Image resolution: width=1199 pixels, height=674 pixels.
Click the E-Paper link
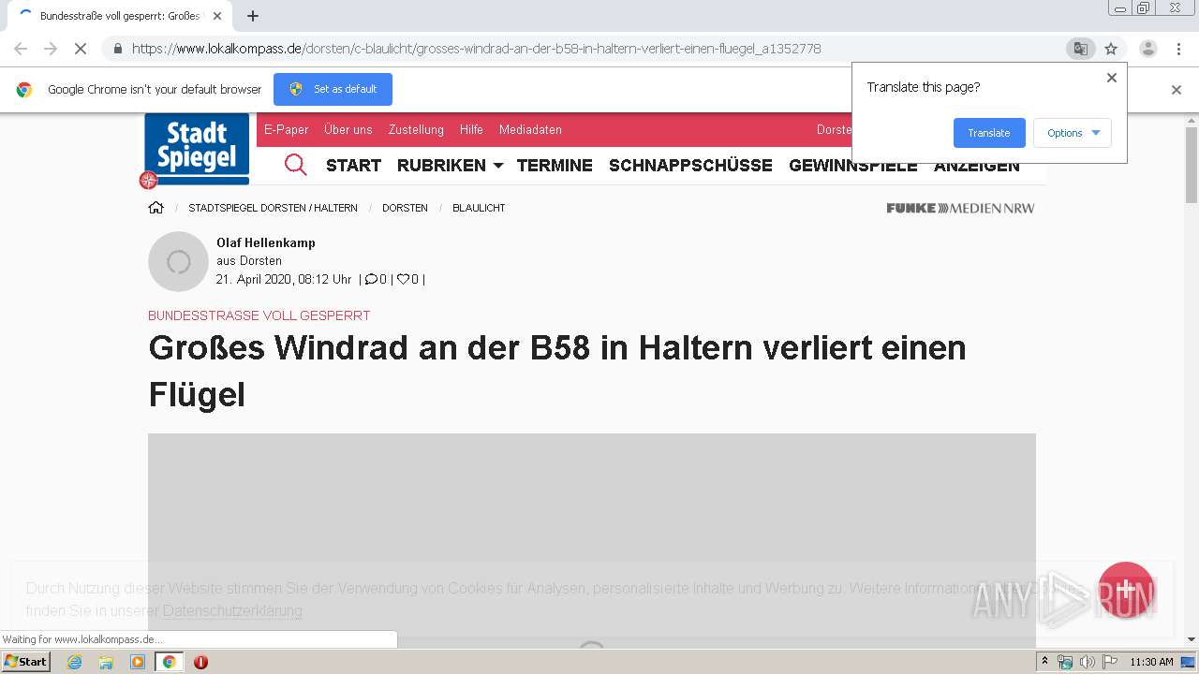pos(287,129)
